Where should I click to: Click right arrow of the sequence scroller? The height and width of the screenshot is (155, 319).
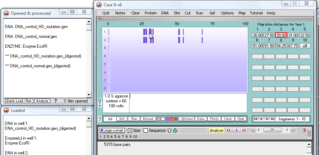(287, 130)
